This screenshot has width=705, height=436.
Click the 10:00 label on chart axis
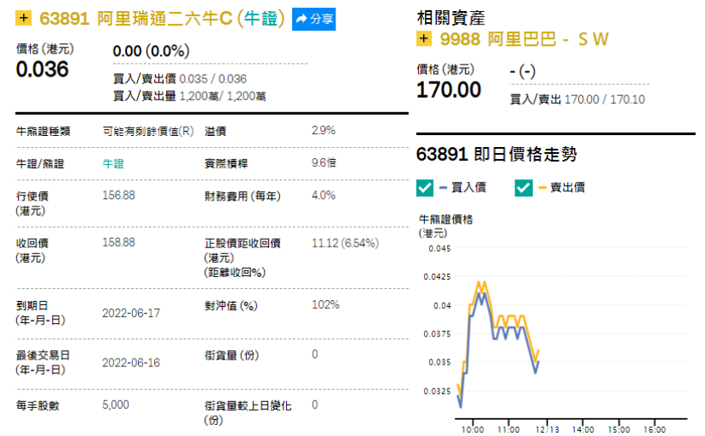pyautogui.click(x=473, y=429)
